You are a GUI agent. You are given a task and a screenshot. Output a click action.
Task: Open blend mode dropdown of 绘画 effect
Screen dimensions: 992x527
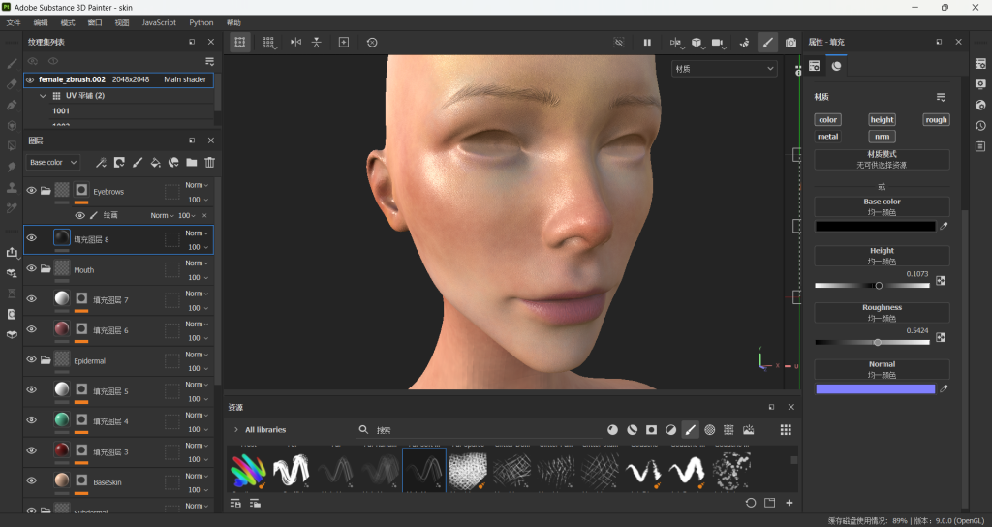[x=162, y=216]
